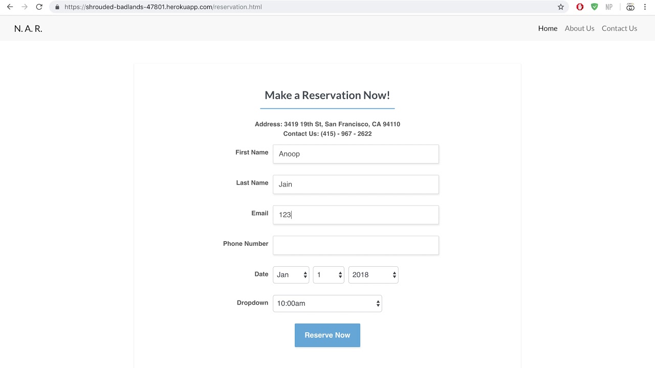Viewport: 655px width, 368px height.
Task: Open the day dropdown showing 1
Action: [x=329, y=275]
